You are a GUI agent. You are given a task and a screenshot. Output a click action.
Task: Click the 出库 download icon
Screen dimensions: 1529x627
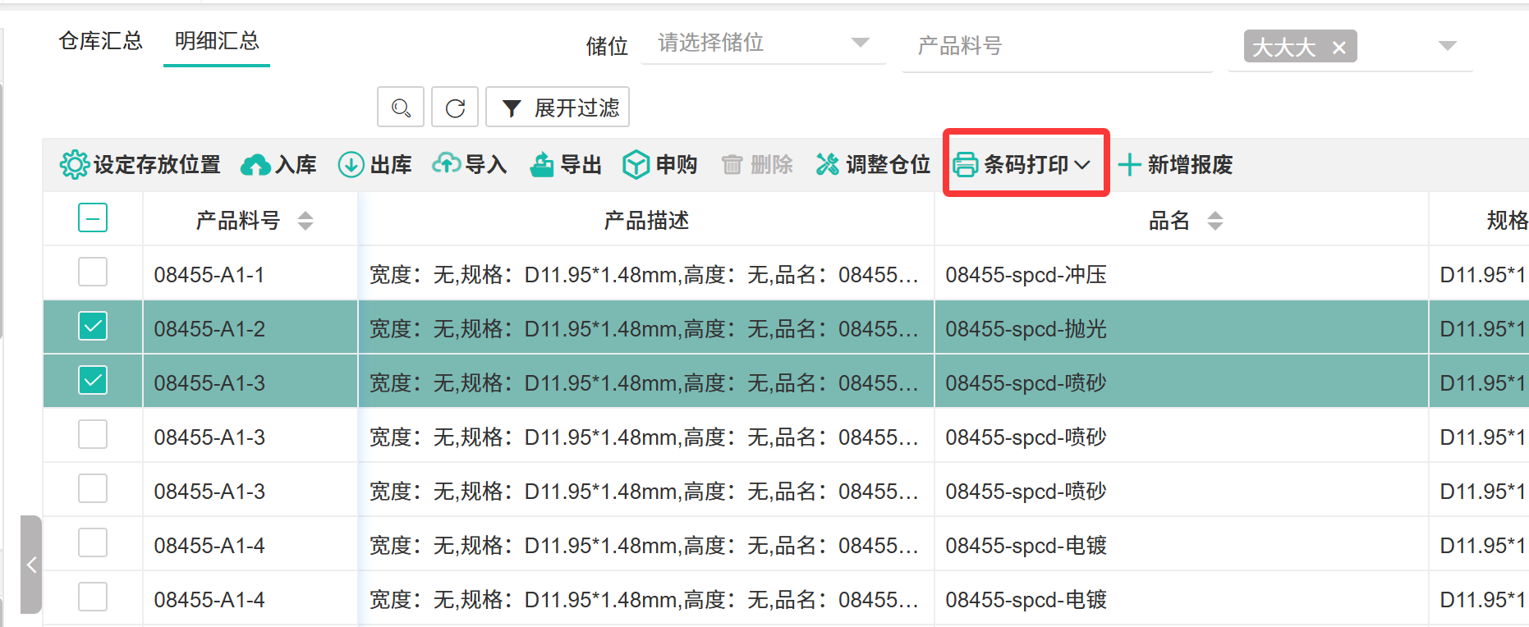[x=351, y=165]
